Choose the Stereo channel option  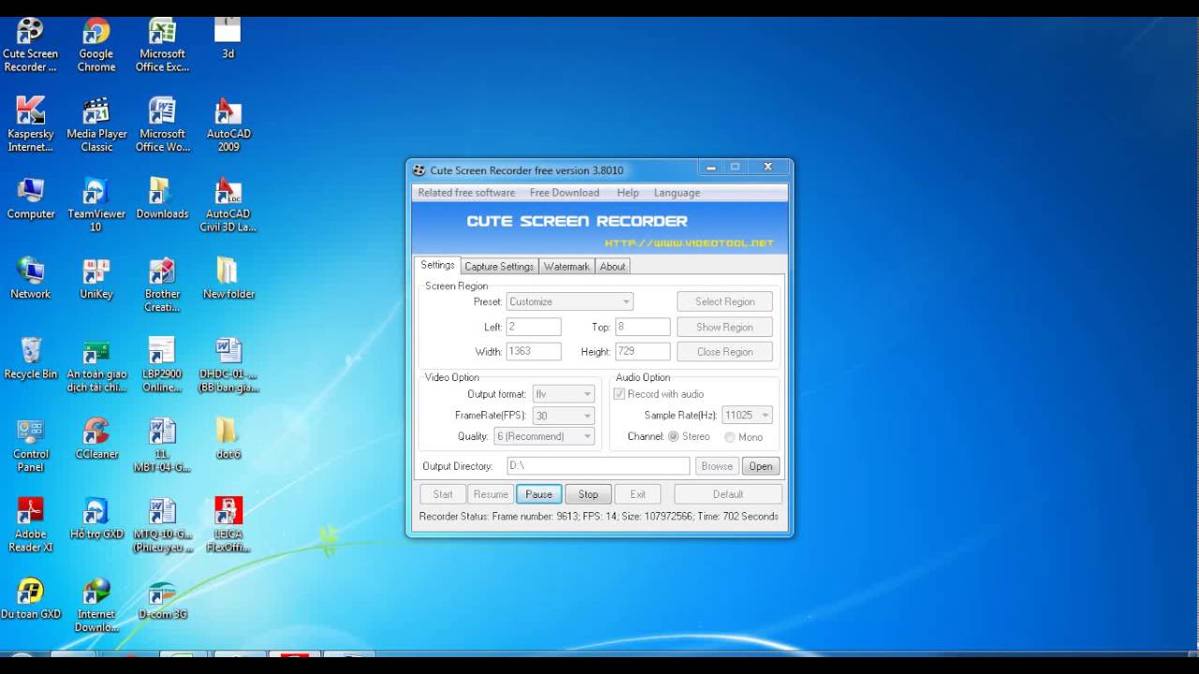tap(673, 437)
